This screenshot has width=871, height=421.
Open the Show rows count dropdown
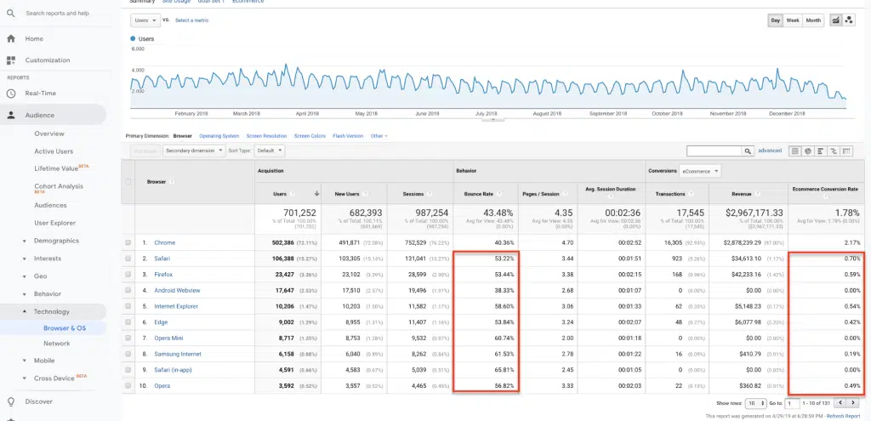pyautogui.click(x=756, y=402)
